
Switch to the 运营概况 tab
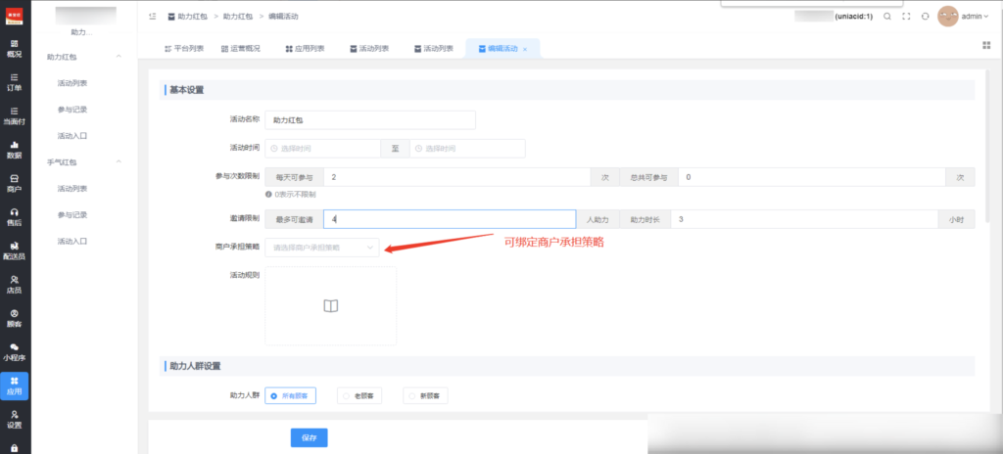pos(241,48)
